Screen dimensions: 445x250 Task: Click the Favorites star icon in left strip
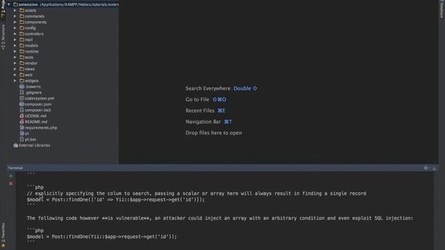3,245
